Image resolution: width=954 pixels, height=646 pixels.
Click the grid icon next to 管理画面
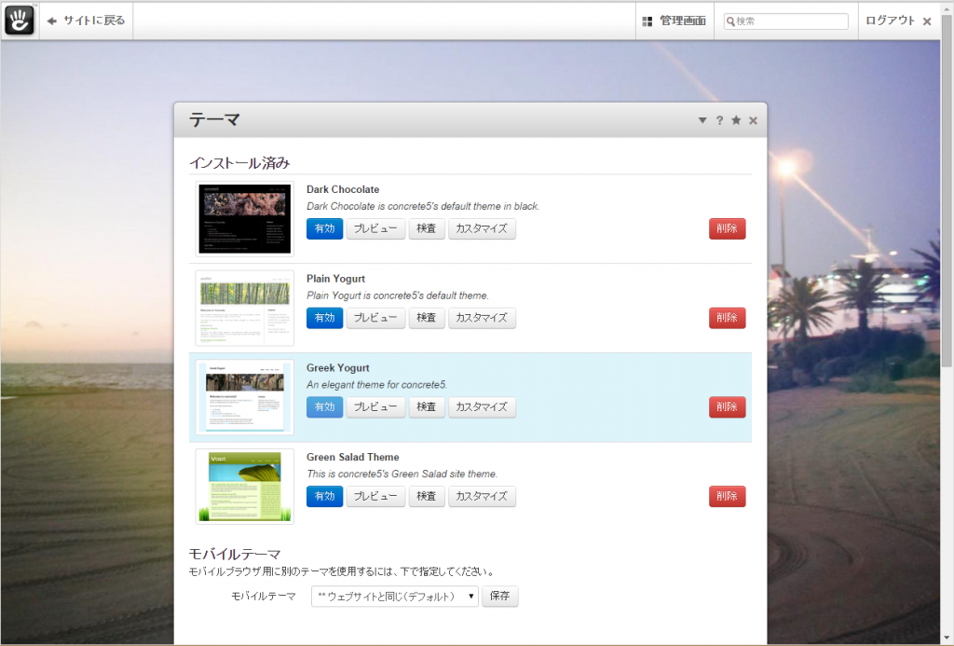[647, 20]
